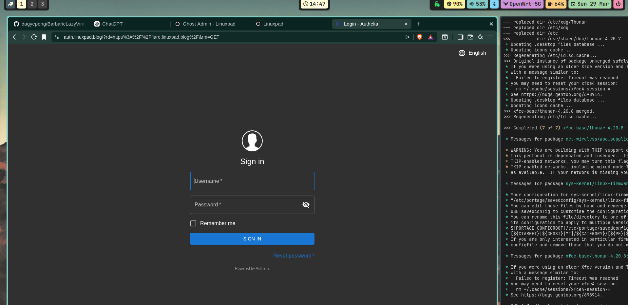The height and width of the screenshot is (305, 628).
Task: Open Leo AI sparkle icon
Action: tap(480, 37)
